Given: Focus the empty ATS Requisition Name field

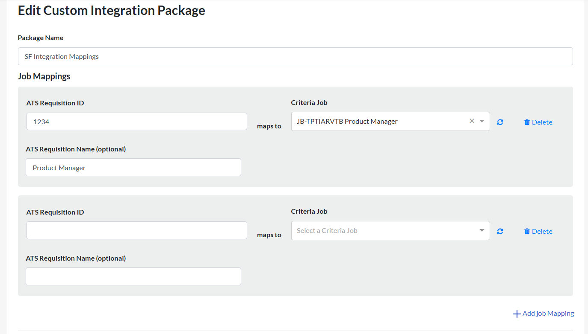Looking at the screenshot, I should pyautogui.click(x=133, y=276).
